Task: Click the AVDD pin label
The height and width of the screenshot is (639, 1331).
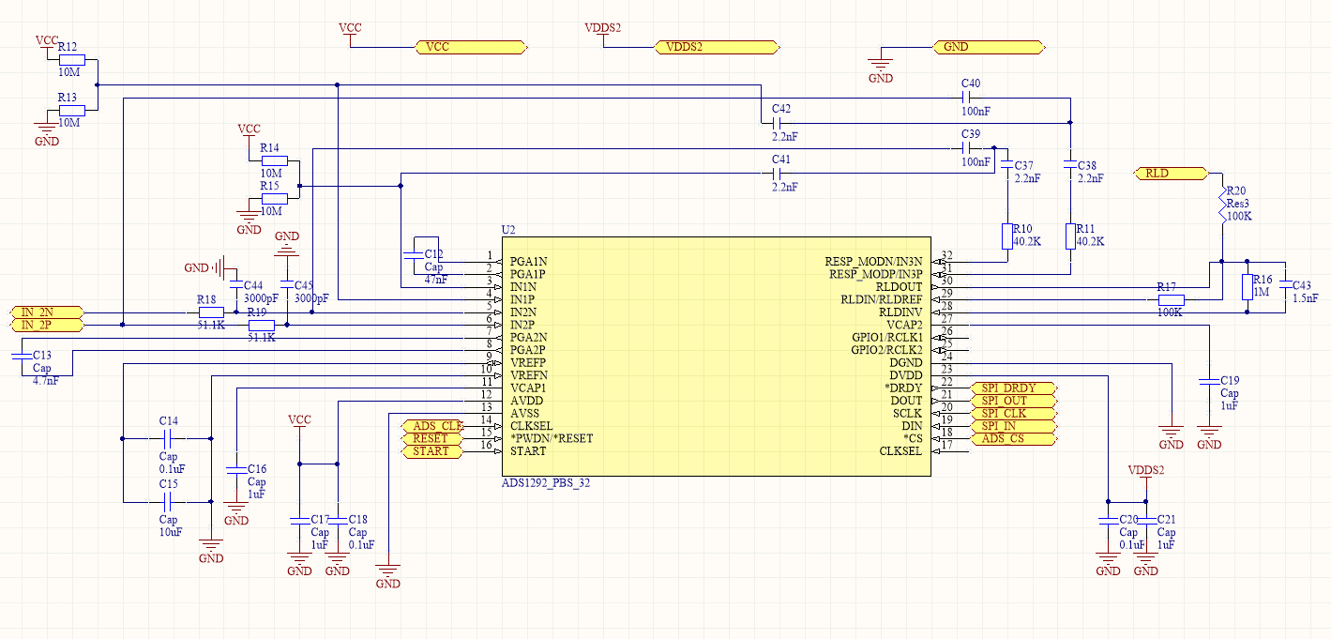Action: tap(527, 401)
